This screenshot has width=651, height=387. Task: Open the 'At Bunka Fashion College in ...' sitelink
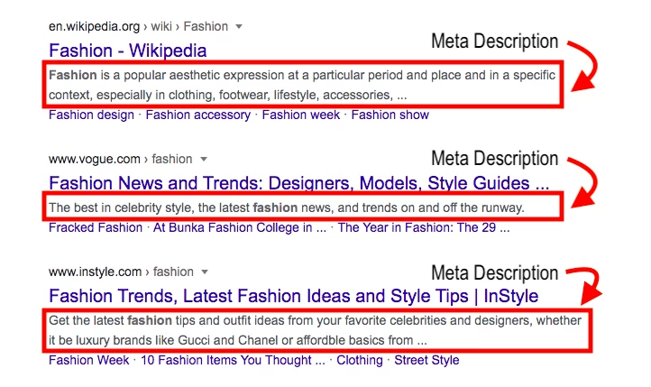pyautogui.click(x=240, y=227)
